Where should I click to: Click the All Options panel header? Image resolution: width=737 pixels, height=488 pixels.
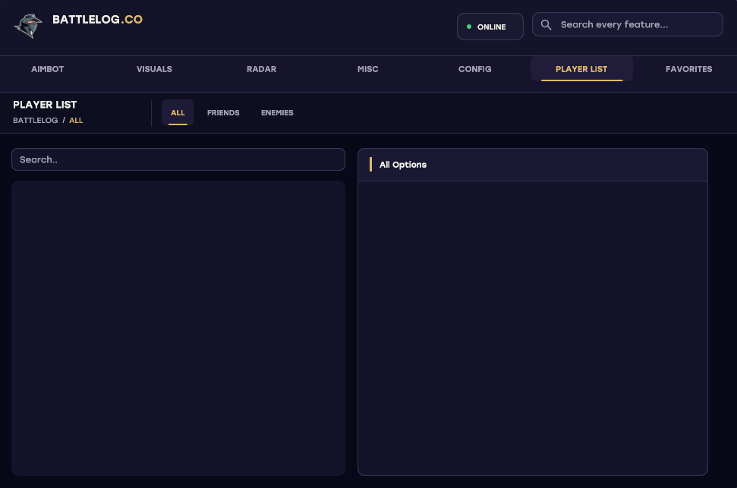point(533,165)
